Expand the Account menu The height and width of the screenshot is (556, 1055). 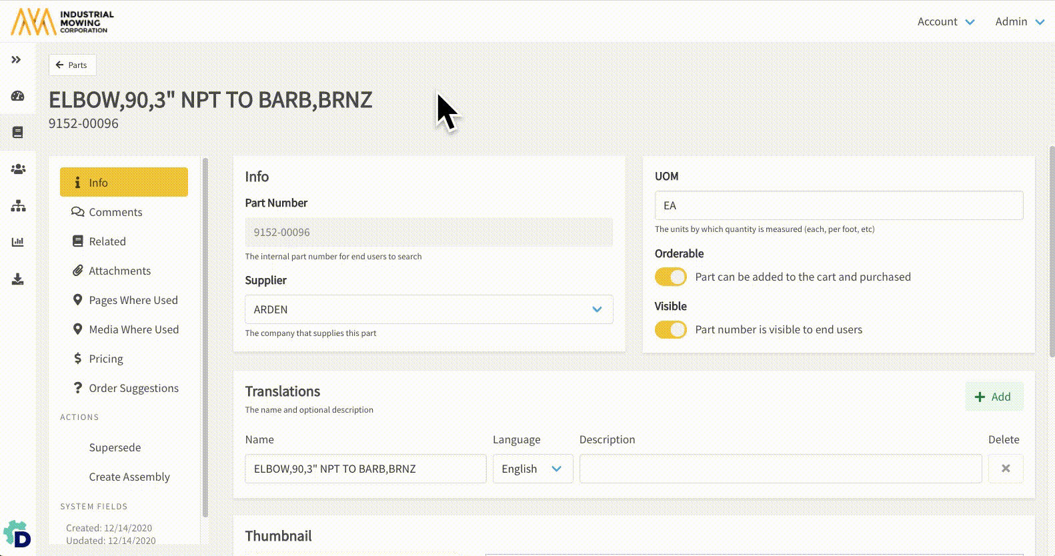(x=945, y=22)
